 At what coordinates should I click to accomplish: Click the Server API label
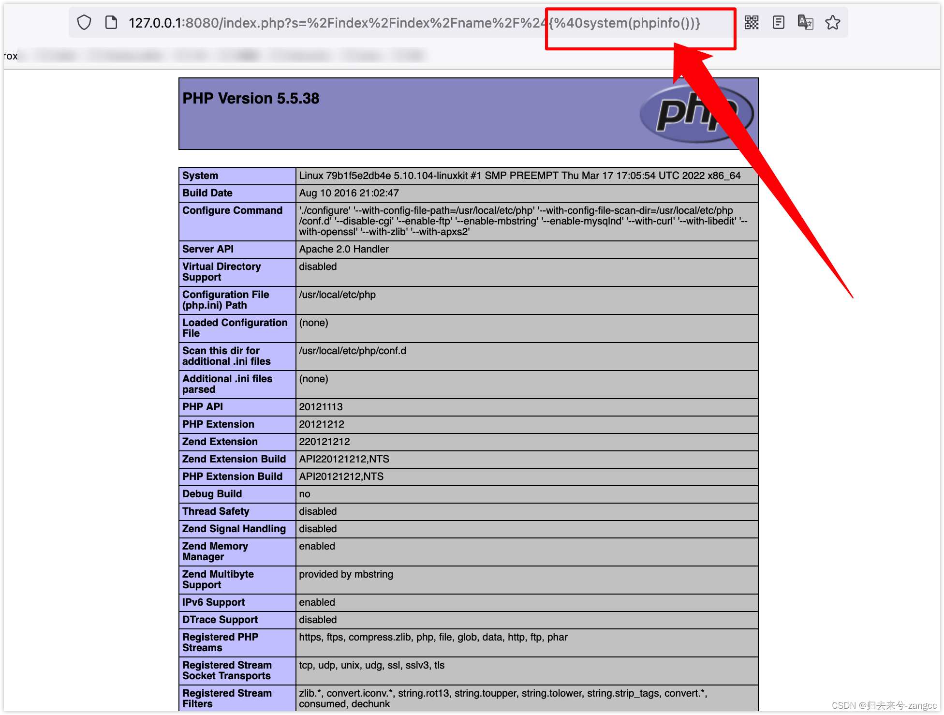tap(208, 249)
